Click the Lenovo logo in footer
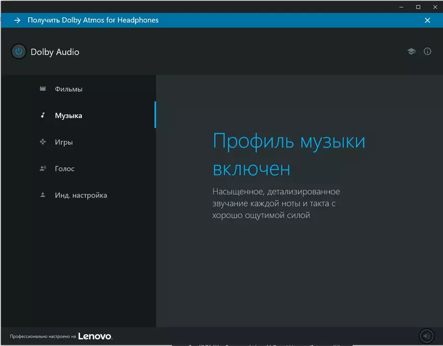The width and height of the screenshot is (443, 346). pyautogui.click(x=95, y=337)
